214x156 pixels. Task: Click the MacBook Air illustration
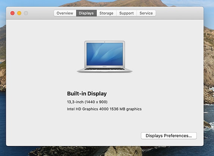click(x=105, y=56)
